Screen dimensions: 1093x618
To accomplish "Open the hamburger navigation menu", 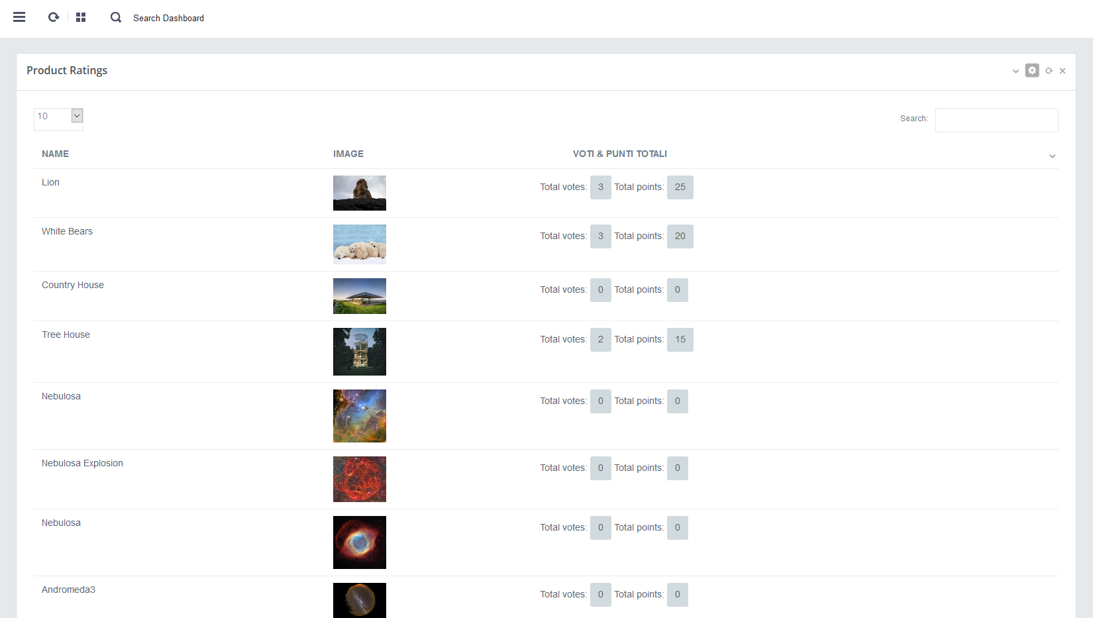I will (x=19, y=17).
